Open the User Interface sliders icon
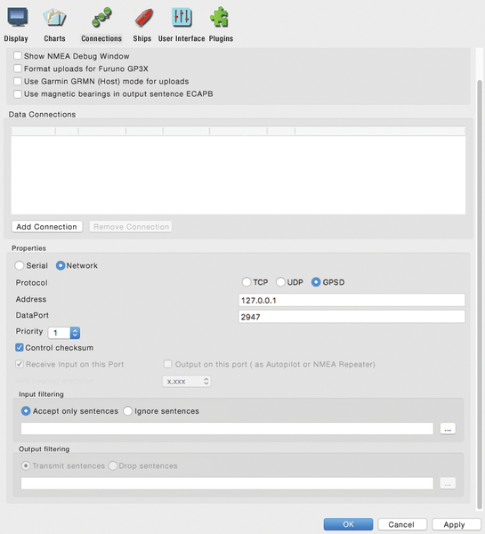 click(182, 18)
